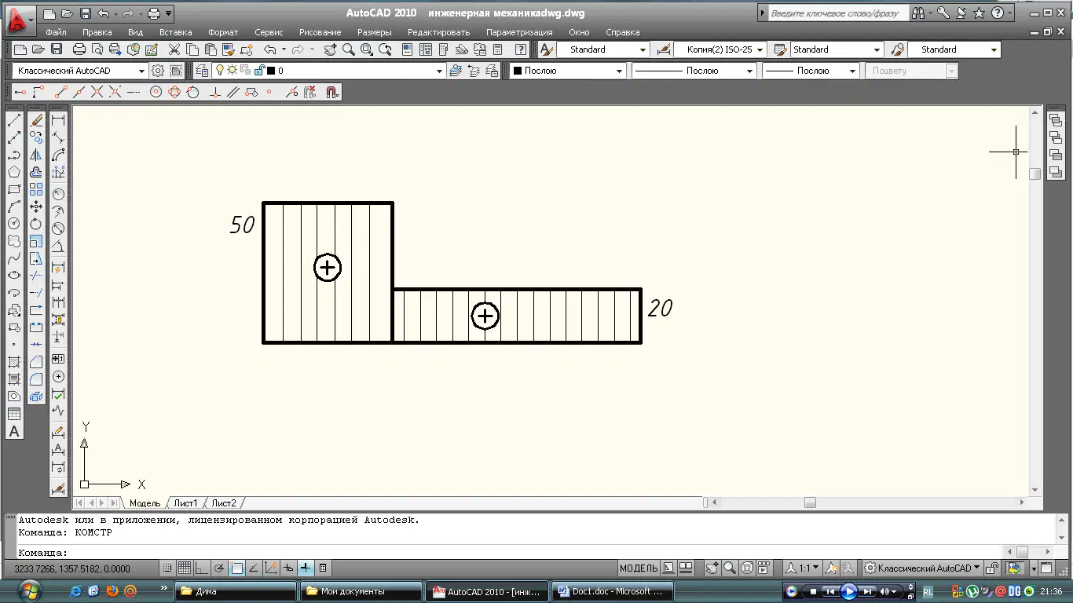Toggle Quick Properties in status bar
1073x603 pixels.
(323, 568)
